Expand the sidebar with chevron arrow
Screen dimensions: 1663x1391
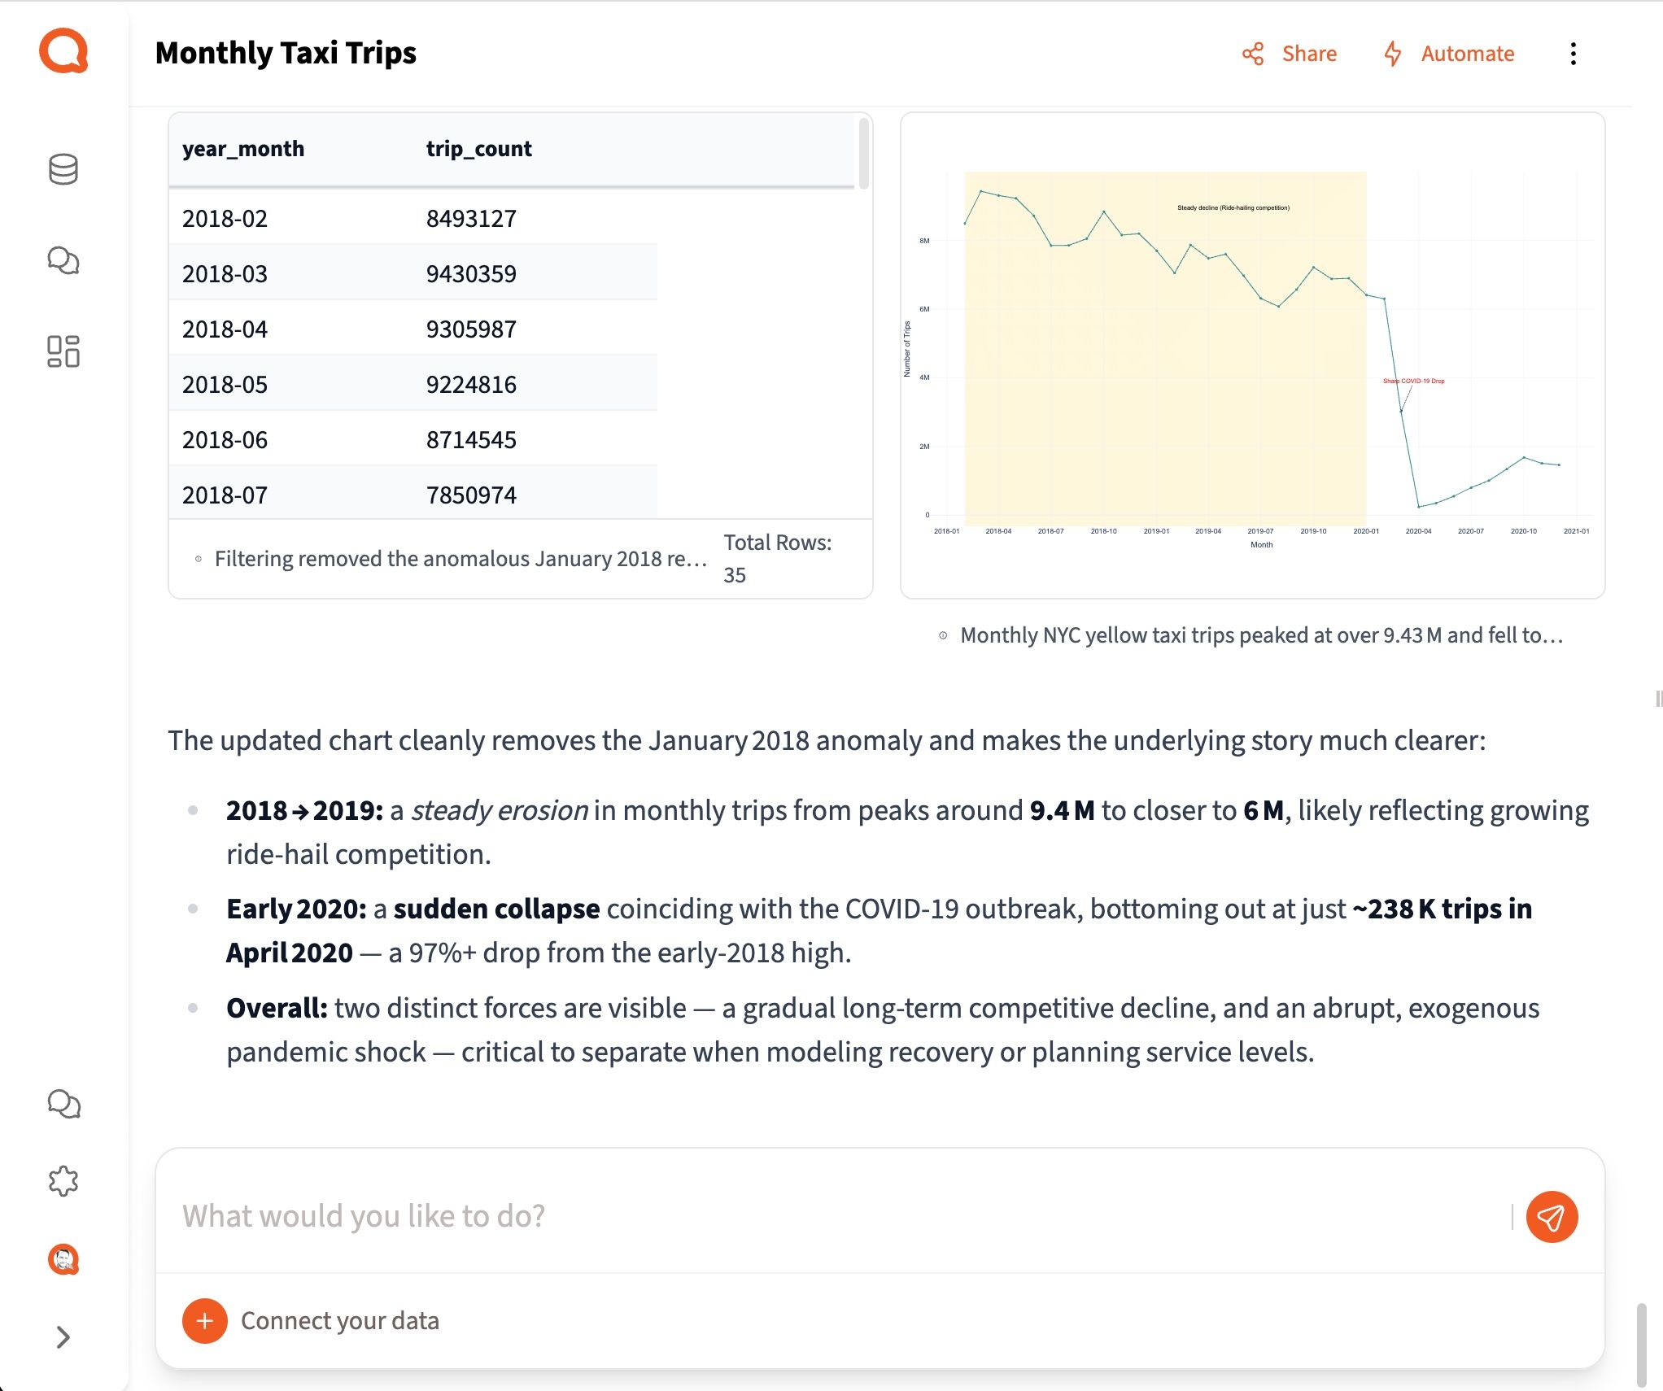[x=63, y=1337]
